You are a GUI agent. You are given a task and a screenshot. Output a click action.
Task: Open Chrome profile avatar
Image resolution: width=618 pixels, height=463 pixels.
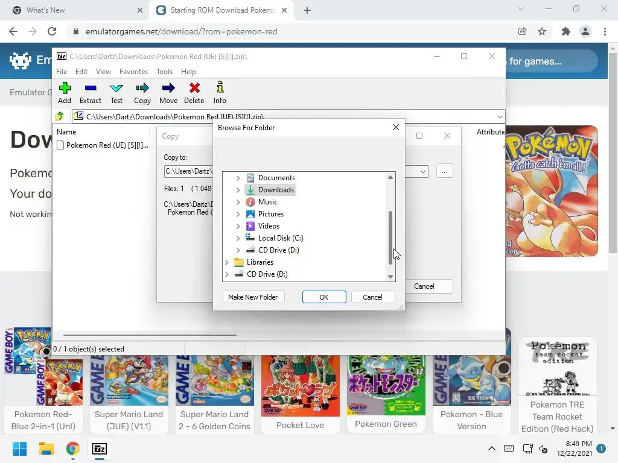(x=585, y=31)
